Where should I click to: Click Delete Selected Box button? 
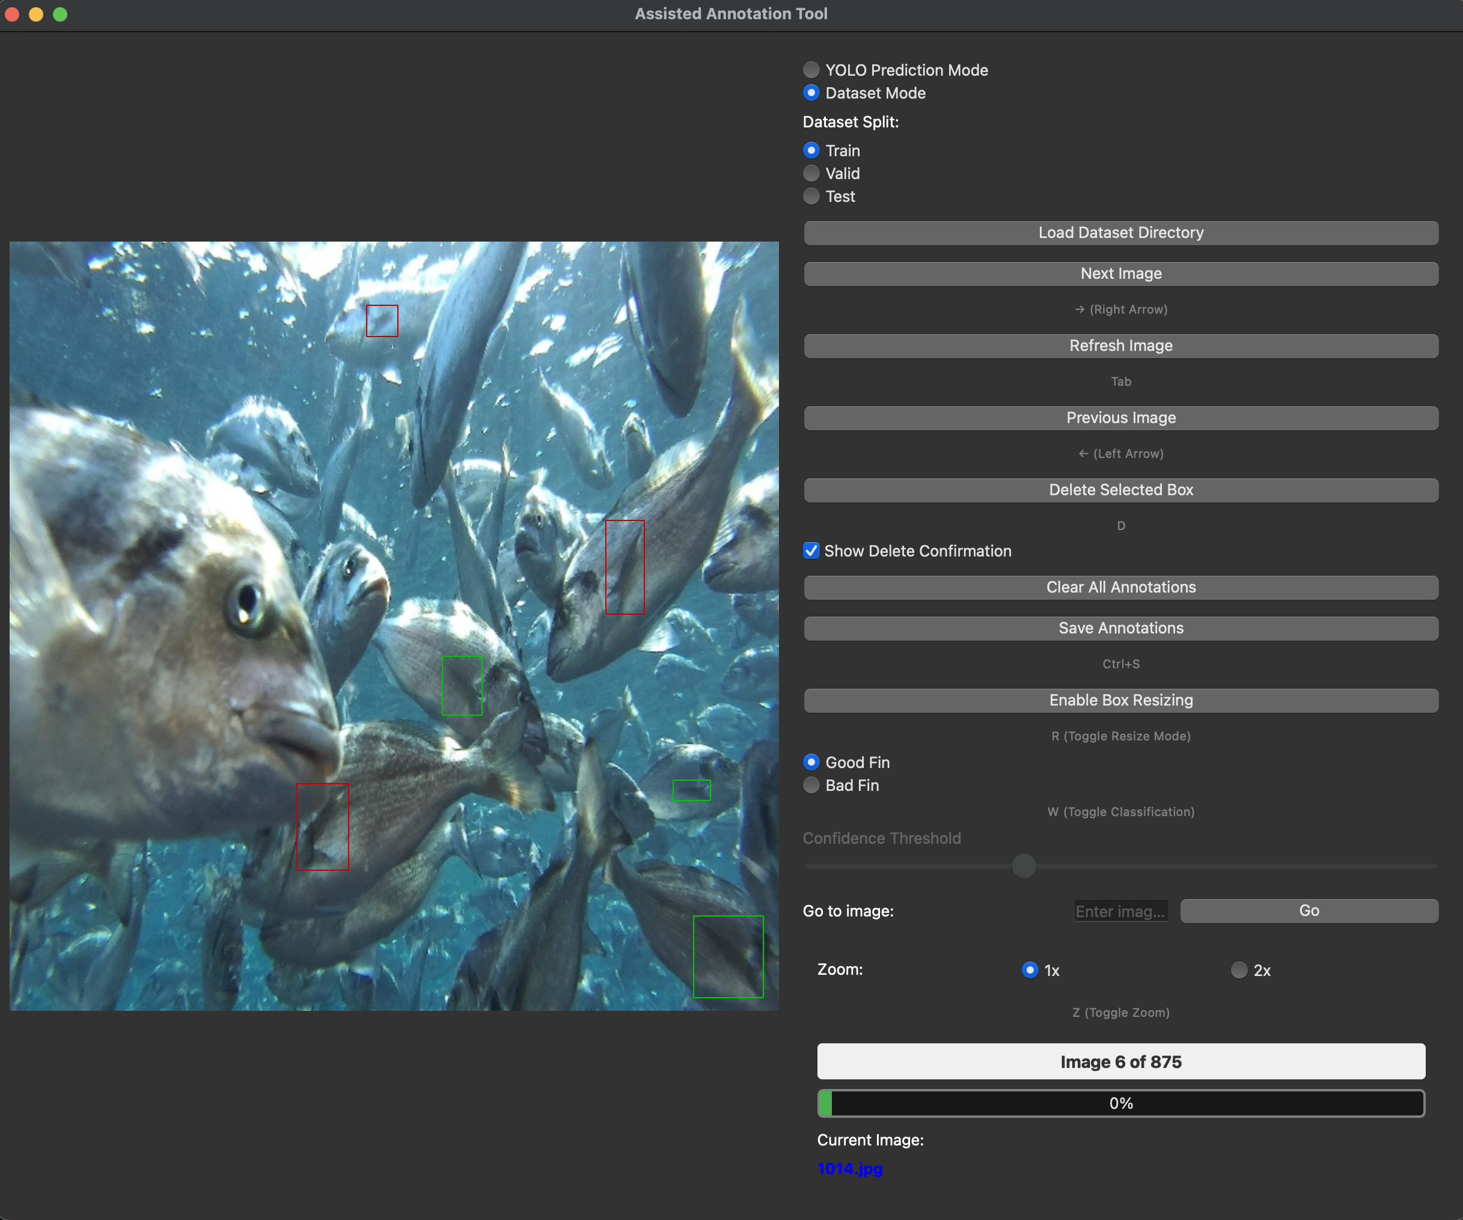coord(1120,490)
